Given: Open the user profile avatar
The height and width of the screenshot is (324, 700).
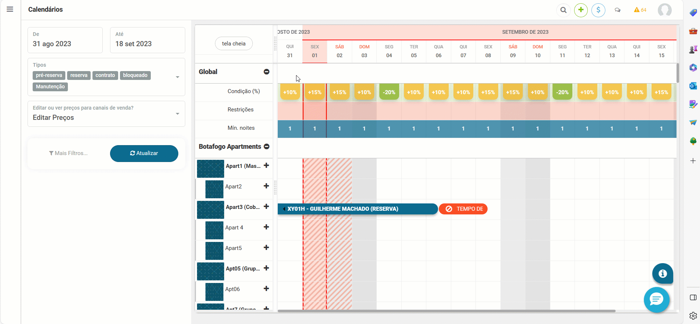Looking at the screenshot, I should click(665, 10).
